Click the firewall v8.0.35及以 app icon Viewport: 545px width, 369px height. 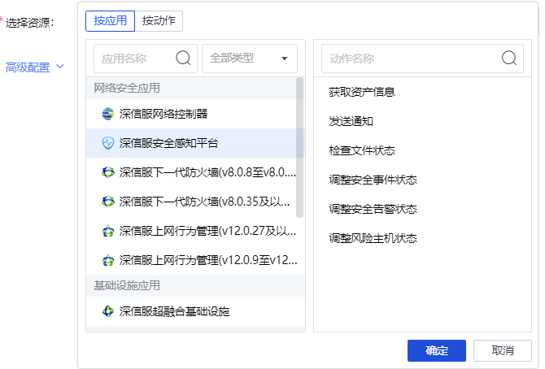pos(107,202)
